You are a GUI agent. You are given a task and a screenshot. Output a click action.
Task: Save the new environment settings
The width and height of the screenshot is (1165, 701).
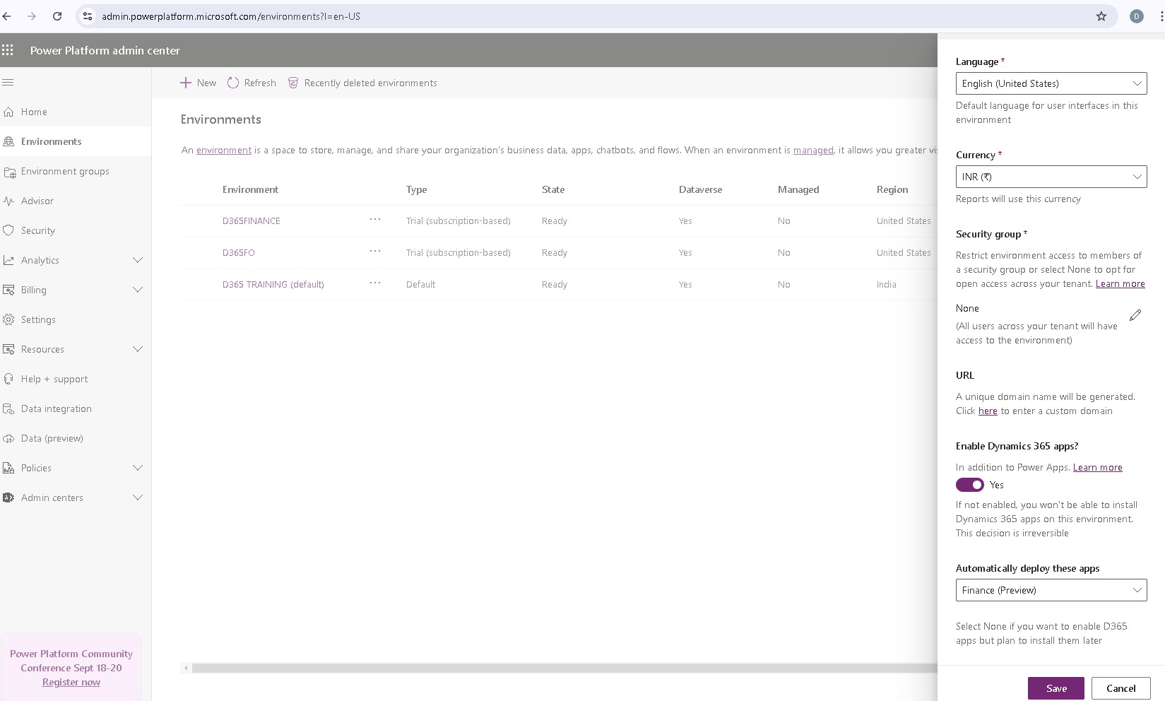click(1055, 688)
